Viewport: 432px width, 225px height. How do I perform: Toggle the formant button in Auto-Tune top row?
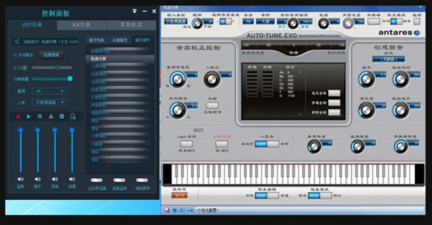374,21
